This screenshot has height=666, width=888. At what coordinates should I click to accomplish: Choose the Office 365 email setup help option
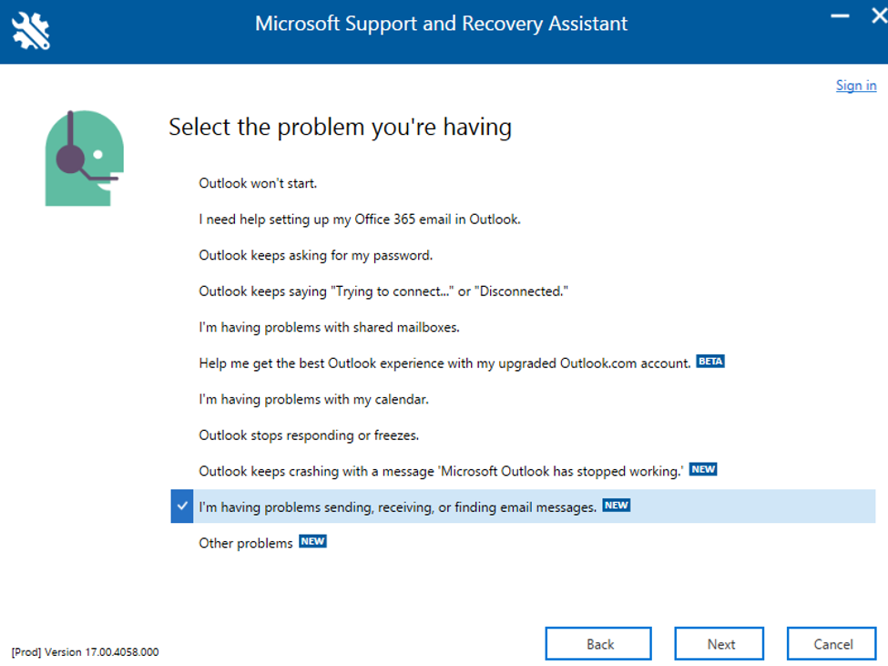click(360, 220)
